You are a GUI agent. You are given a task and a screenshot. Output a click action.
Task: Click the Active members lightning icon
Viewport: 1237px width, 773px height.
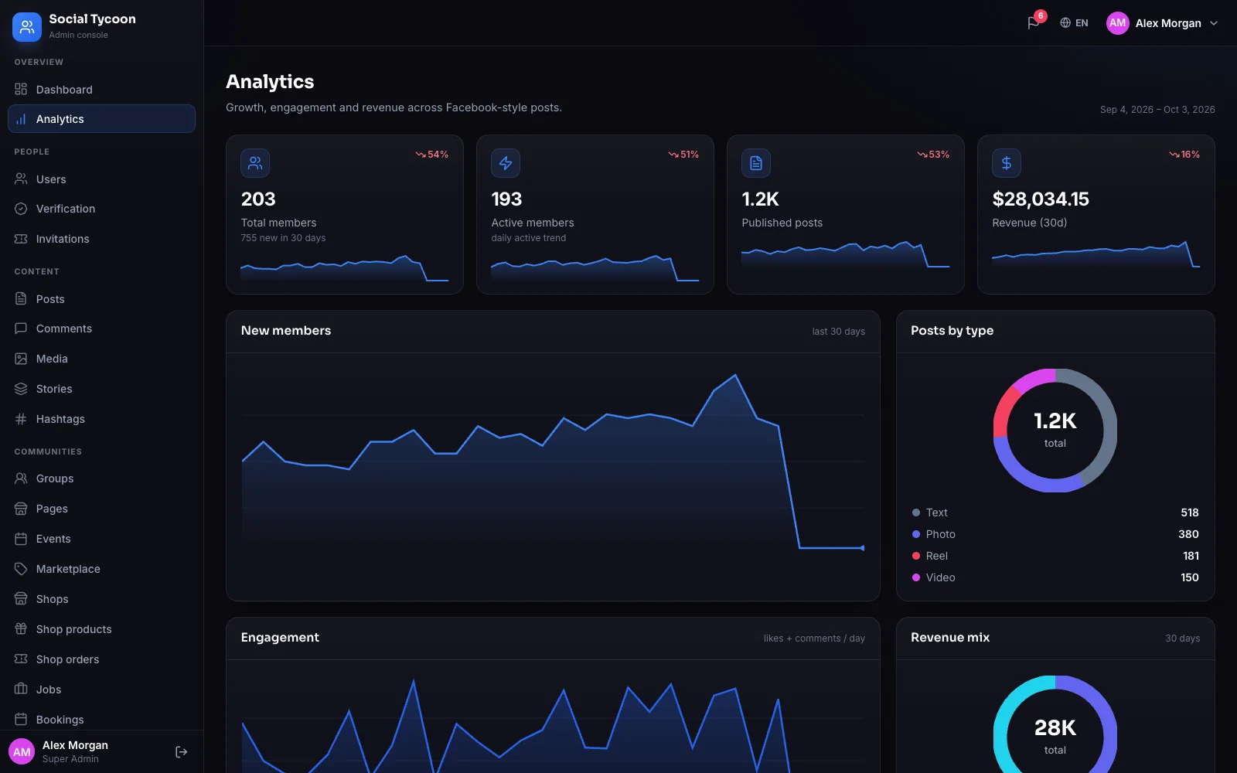click(x=506, y=163)
